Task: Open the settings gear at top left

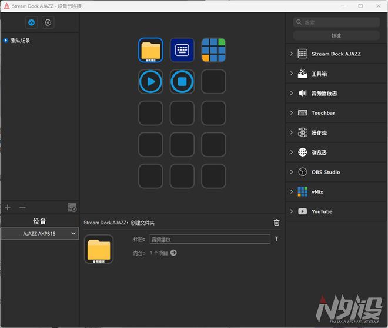Action: point(48,22)
